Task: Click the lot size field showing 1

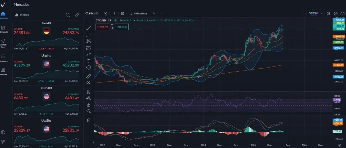Action: [x=112, y=28]
